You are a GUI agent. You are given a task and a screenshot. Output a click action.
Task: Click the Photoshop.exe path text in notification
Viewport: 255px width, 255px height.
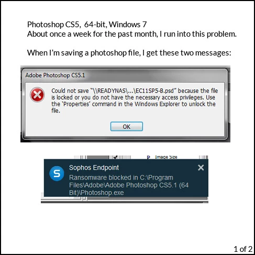coord(96,193)
